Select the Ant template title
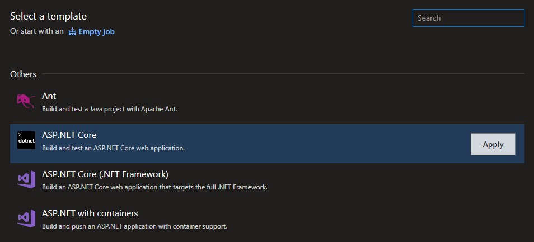 [49, 96]
